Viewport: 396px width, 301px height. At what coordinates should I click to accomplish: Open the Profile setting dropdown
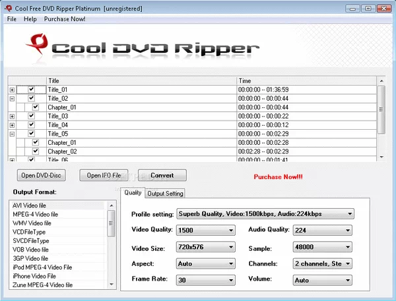click(x=265, y=213)
